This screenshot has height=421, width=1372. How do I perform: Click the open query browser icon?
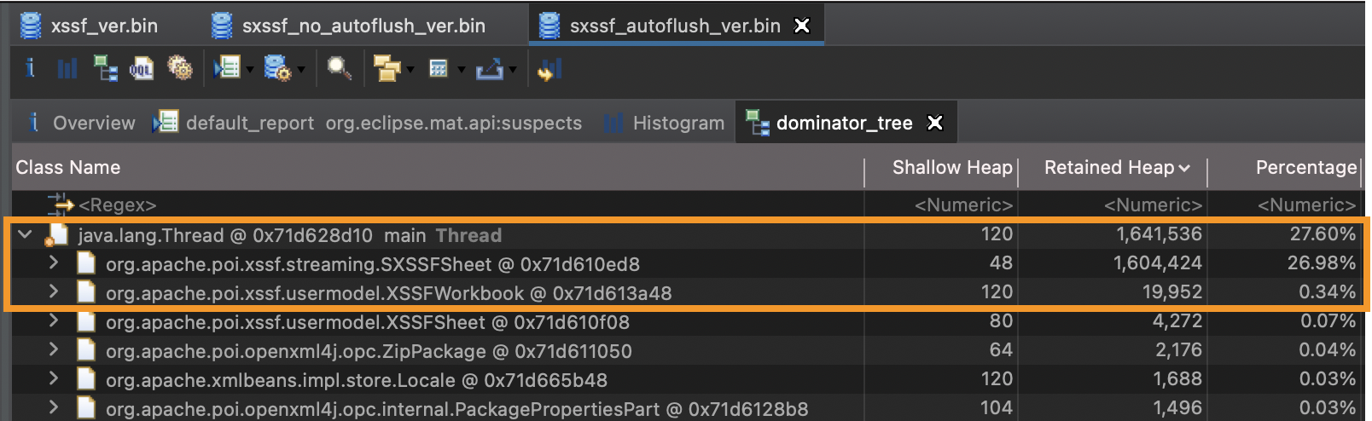pyautogui.click(x=276, y=68)
